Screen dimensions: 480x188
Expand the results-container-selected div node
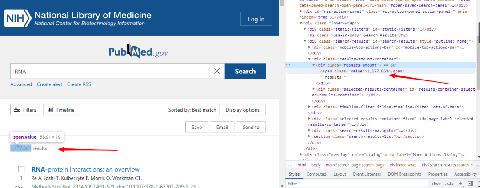(314, 89)
